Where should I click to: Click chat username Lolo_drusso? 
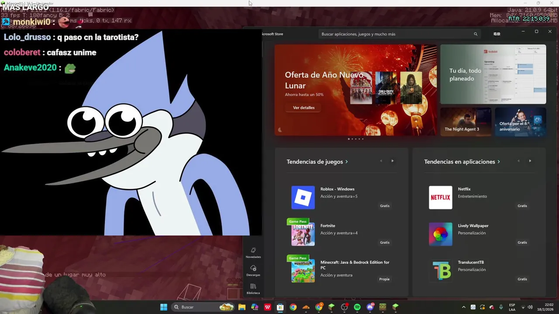click(27, 38)
